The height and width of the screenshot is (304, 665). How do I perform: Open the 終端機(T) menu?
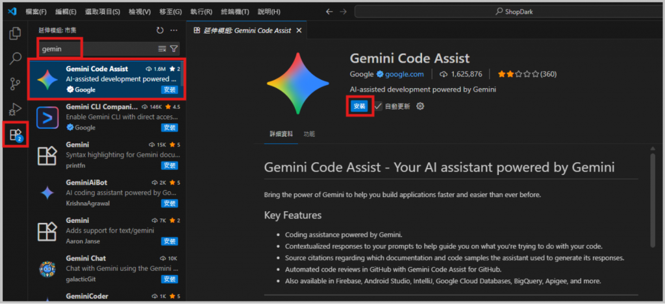(234, 12)
